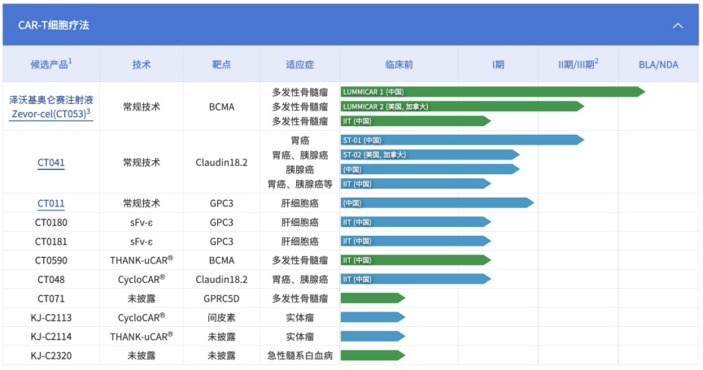Click the KJ-C2113 blue progress bar

pos(372,317)
